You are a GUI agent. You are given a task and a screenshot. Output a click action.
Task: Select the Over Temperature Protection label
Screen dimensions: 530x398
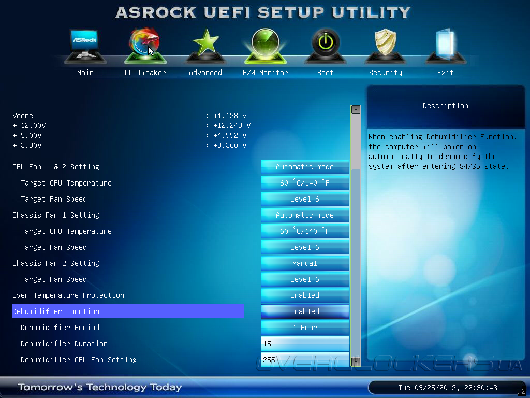[x=68, y=295]
